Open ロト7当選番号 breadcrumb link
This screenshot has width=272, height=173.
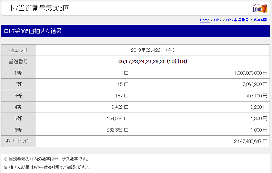[x=237, y=20]
